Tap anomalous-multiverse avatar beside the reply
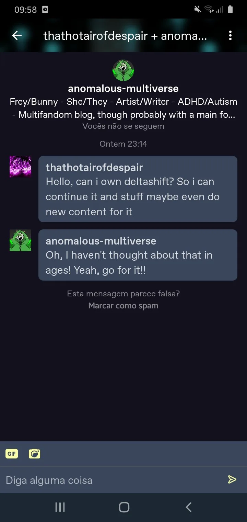 click(20, 240)
